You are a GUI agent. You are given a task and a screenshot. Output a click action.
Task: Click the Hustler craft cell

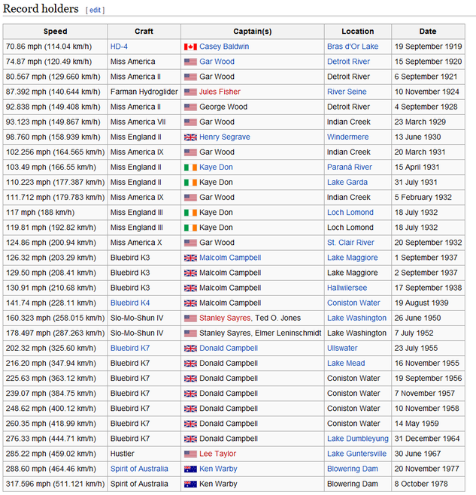144,454
